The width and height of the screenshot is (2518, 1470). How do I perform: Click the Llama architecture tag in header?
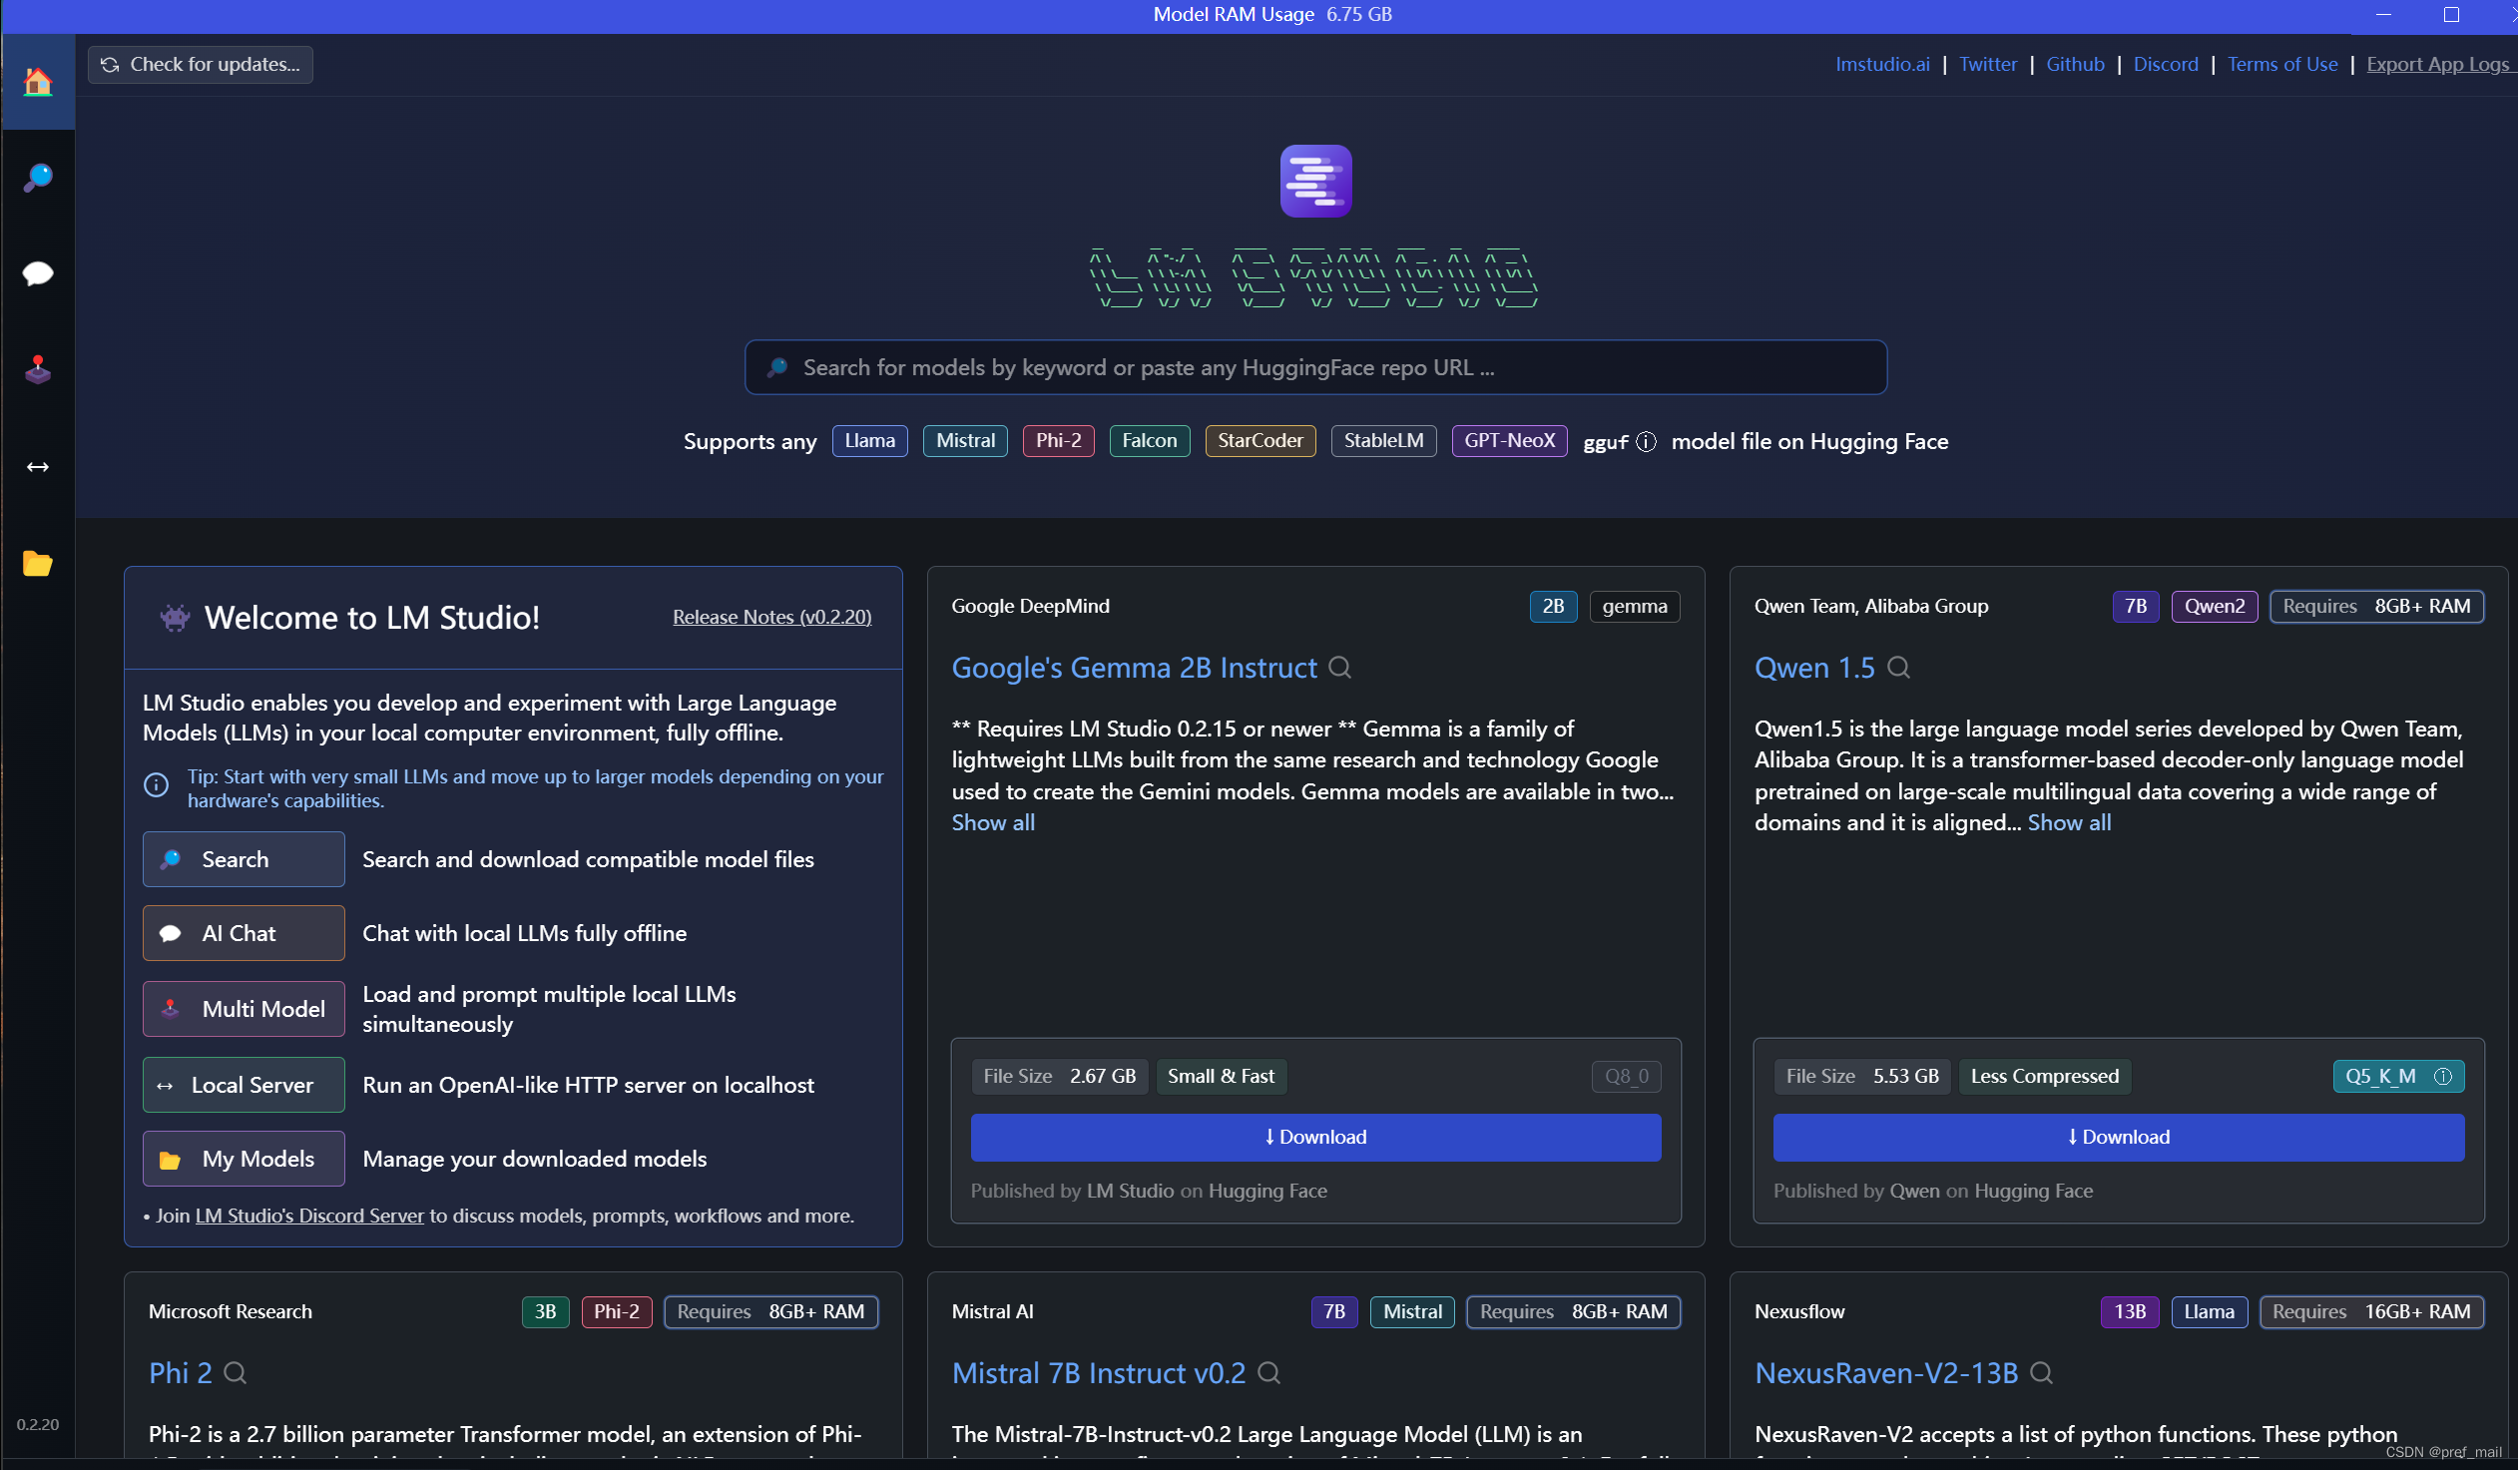click(870, 441)
